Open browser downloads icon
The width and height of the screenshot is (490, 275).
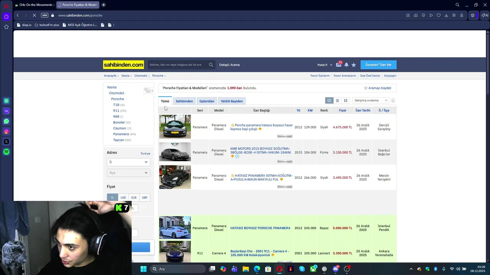pyautogui.click(x=446, y=15)
